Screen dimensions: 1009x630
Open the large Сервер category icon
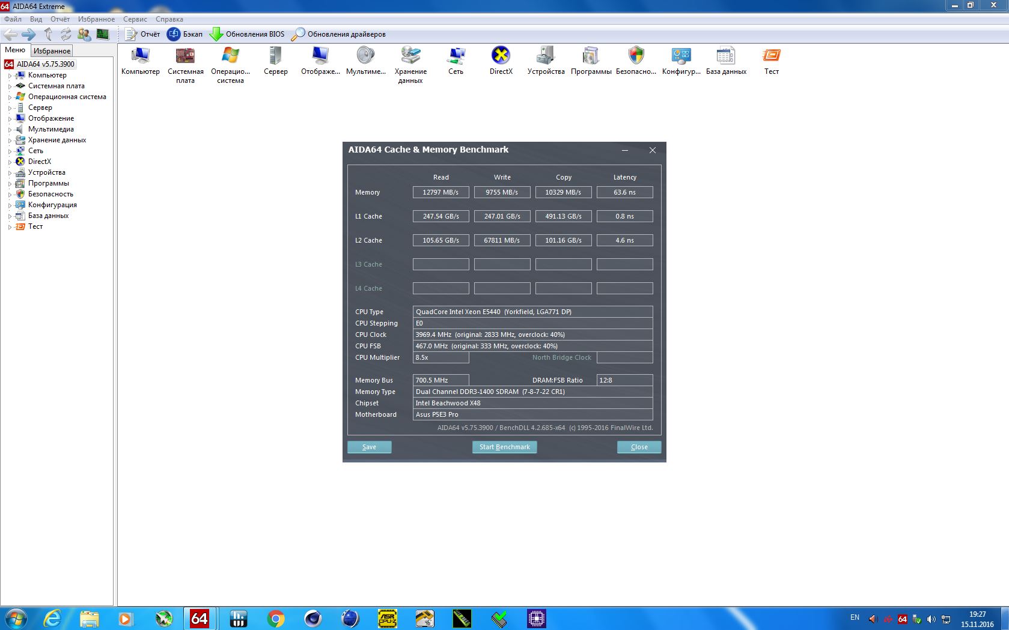tap(276, 61)
